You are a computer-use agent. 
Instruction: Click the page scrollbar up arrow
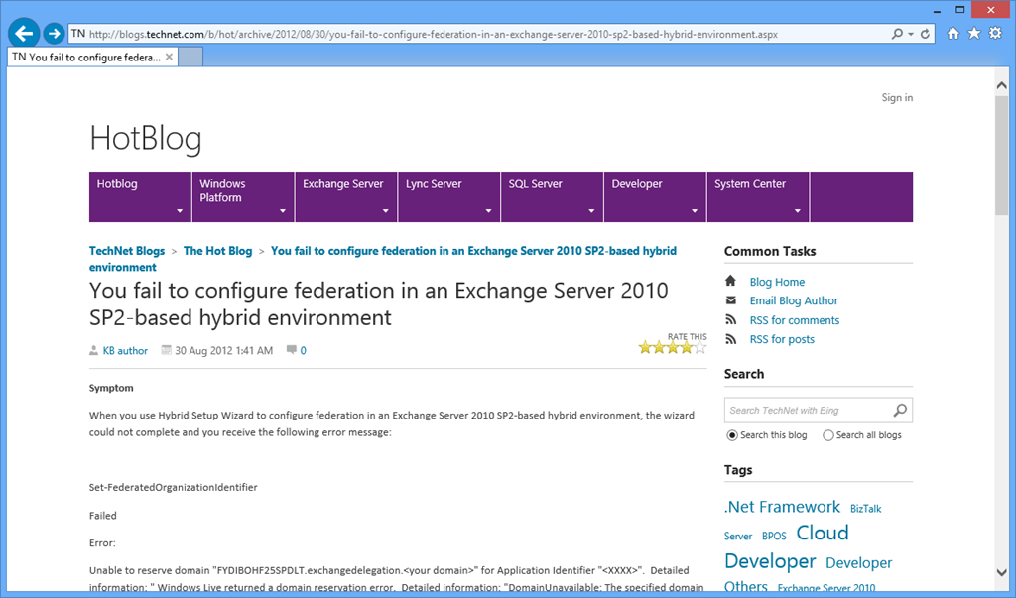click(x=1001, y=85)
